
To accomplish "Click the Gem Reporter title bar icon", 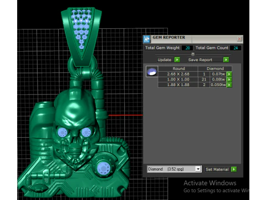I will click(147, 39).
